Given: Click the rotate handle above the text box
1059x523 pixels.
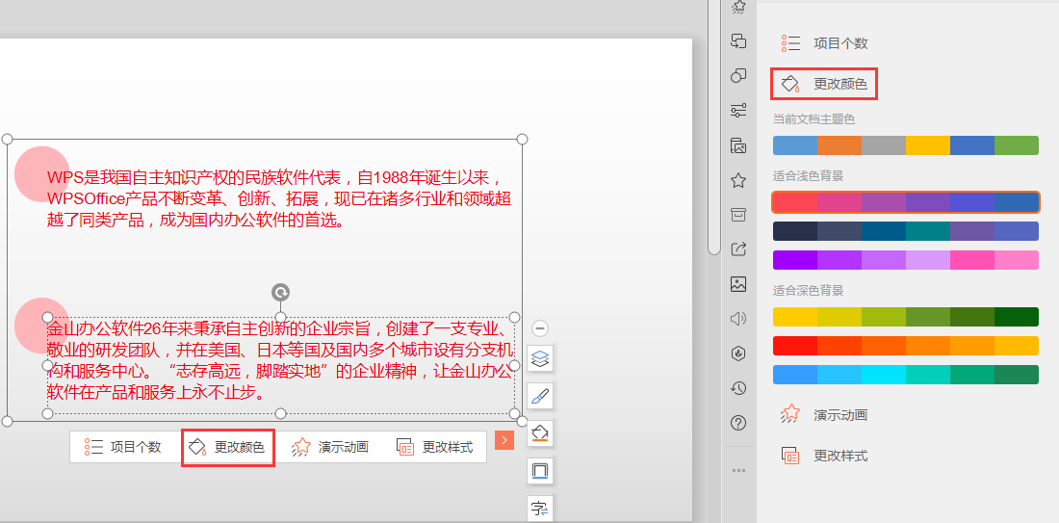Looking at the screenshot, I should (280, 292).
